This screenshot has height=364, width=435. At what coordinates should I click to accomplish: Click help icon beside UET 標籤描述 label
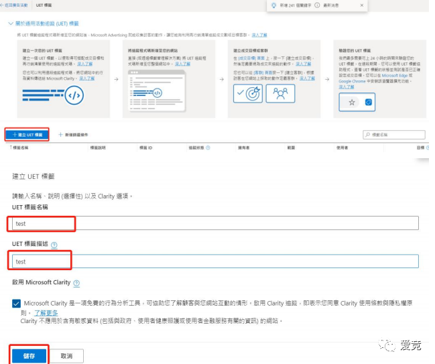click(x=54, y=245)
